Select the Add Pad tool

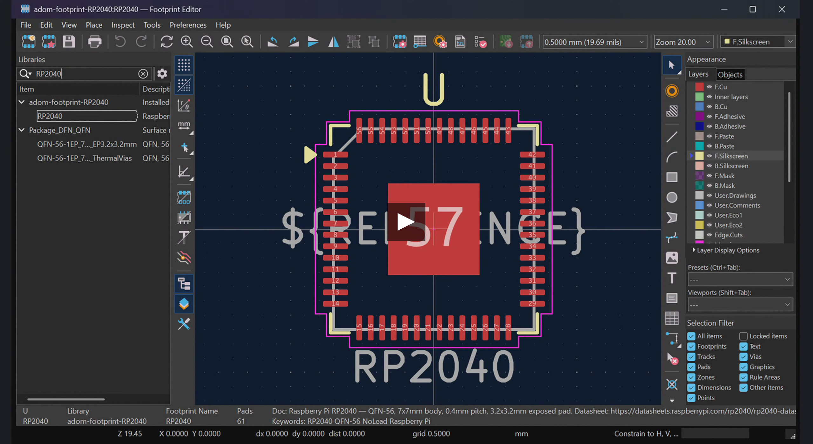pos(672,91)
